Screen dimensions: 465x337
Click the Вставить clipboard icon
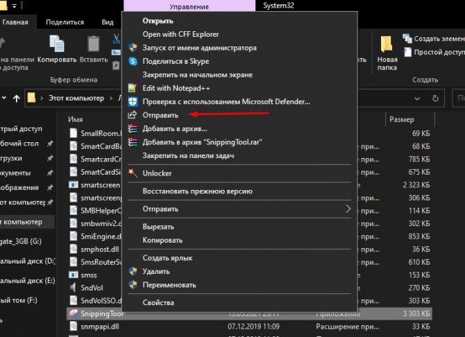[x=94, y=44]
